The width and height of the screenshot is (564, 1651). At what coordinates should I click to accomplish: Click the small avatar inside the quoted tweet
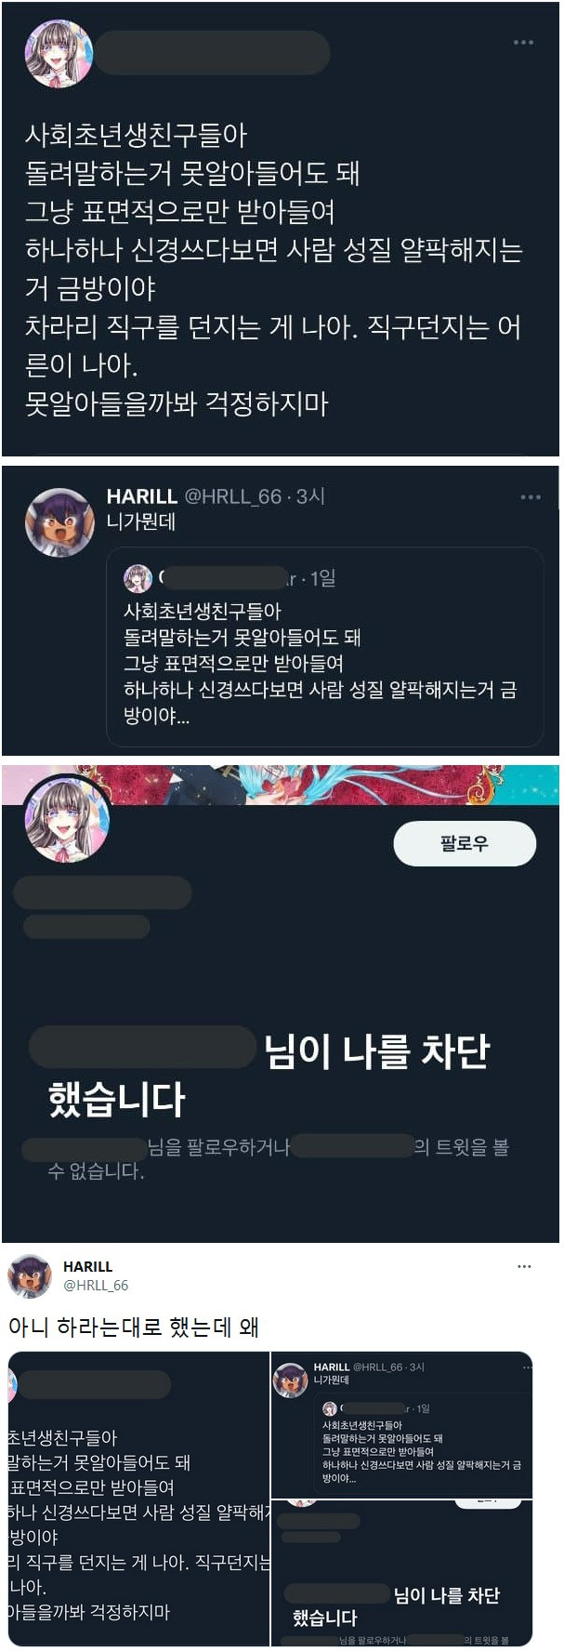click(x=138, y=578)
